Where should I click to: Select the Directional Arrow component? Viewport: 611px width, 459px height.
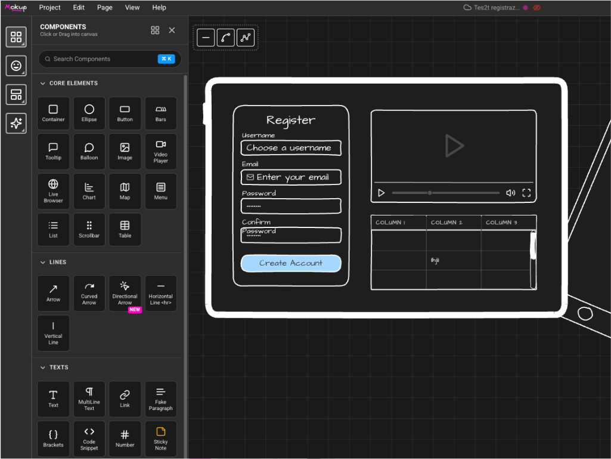pyautogui.click(x=125, y=293)
